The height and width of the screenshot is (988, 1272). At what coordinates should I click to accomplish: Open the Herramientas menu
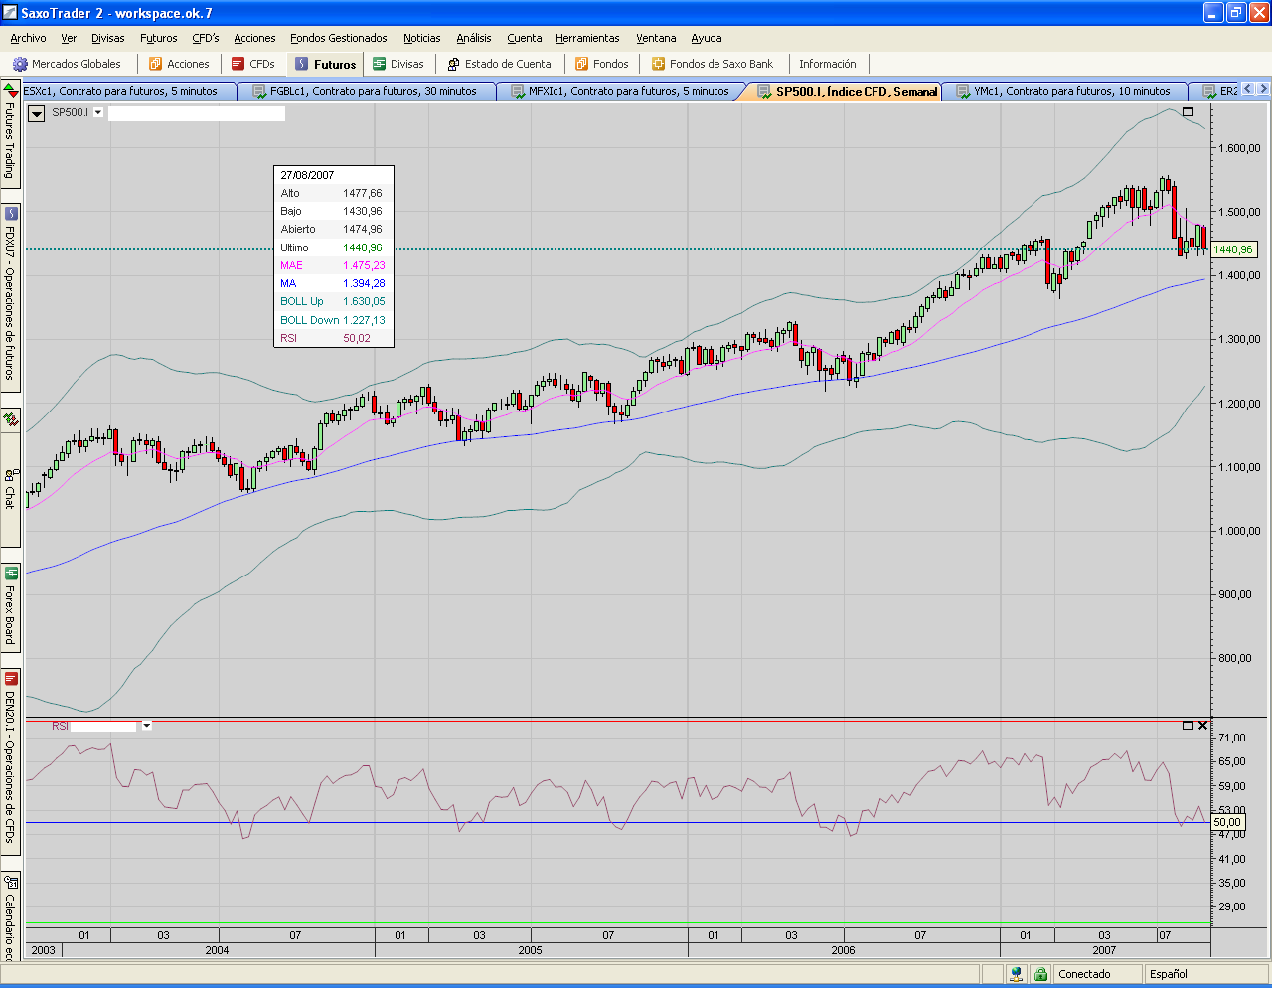click(x=587, y=38)
